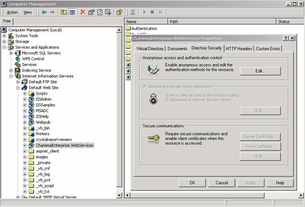Expand the System Tools node

(x=4, y=36)
